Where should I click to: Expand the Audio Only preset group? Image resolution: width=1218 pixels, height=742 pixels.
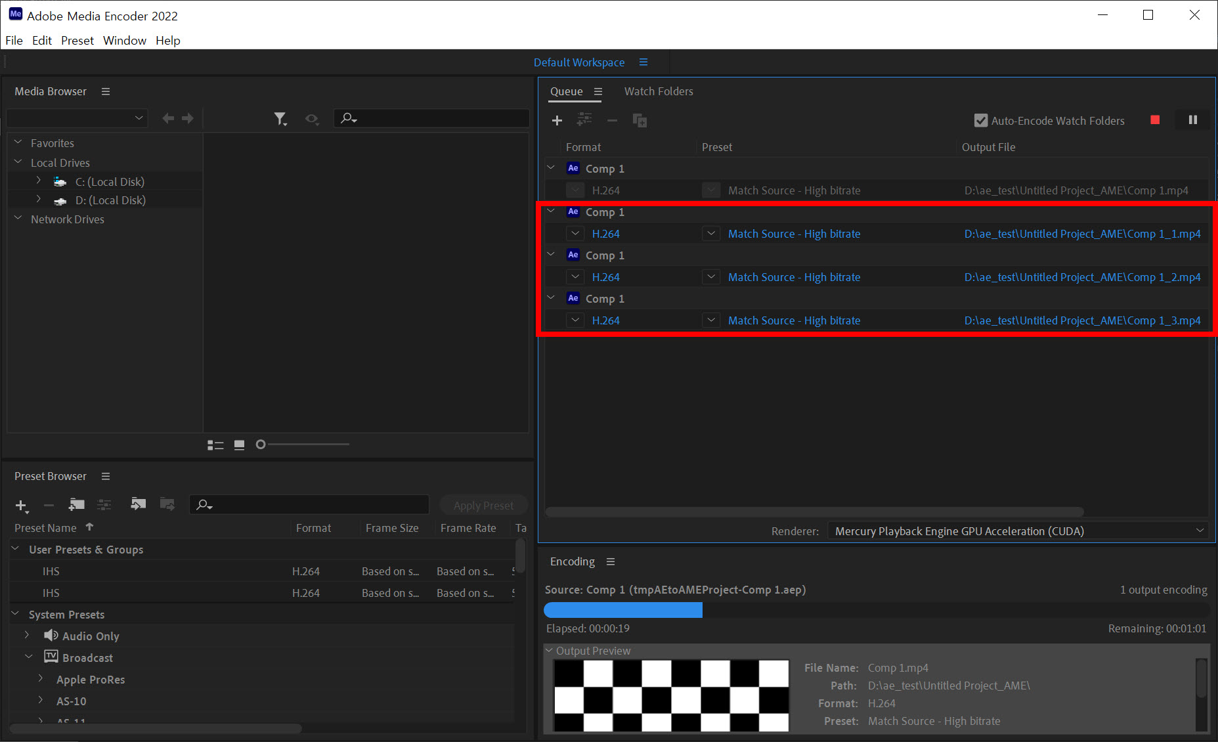point(27,635)
